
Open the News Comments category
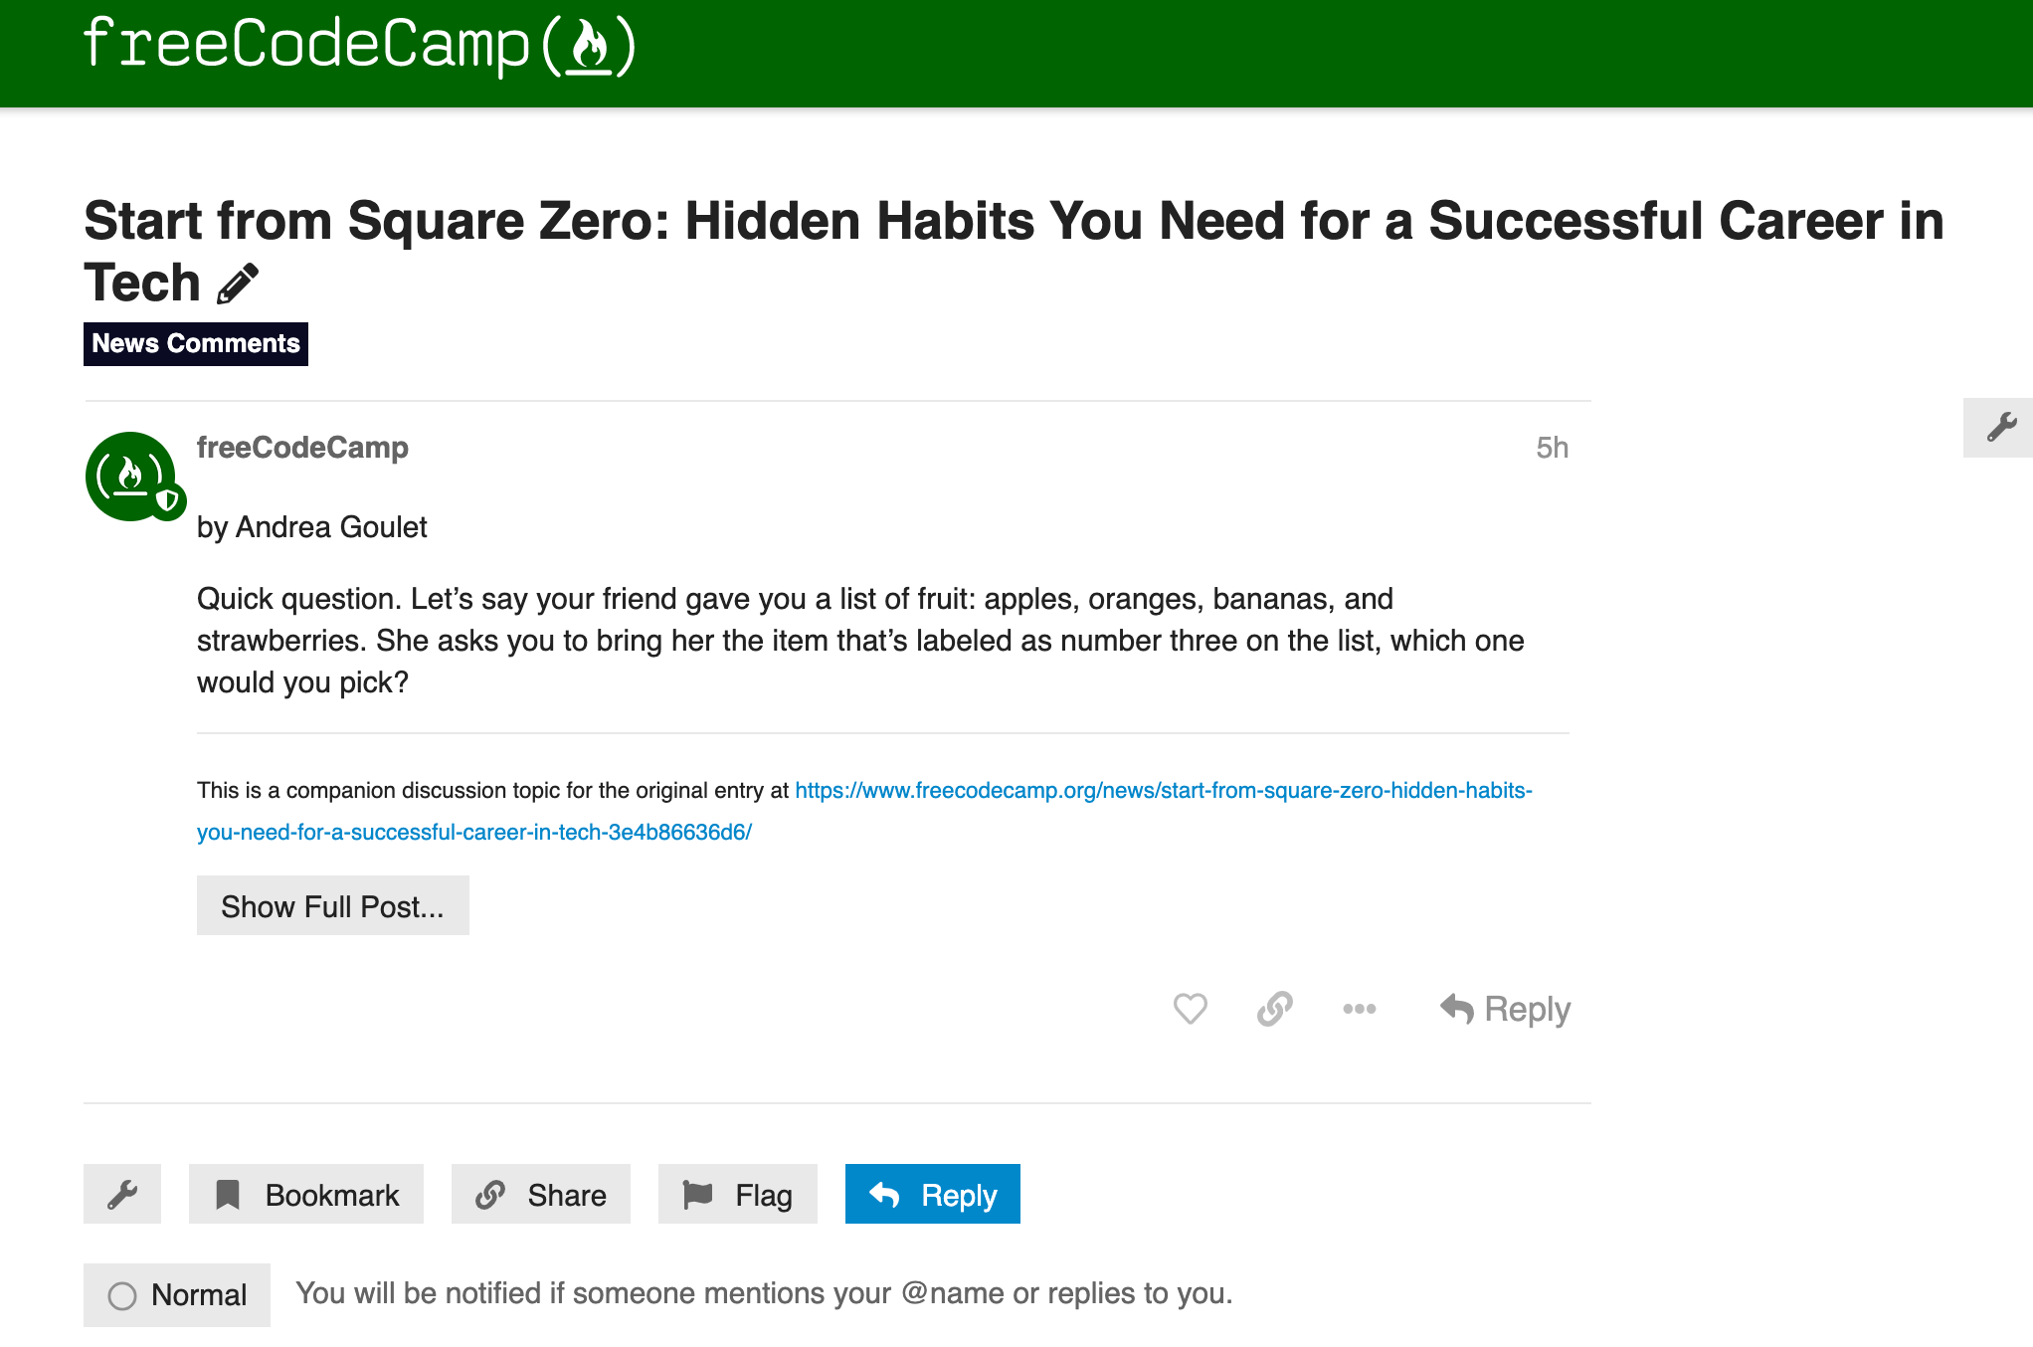pos(195,343)
